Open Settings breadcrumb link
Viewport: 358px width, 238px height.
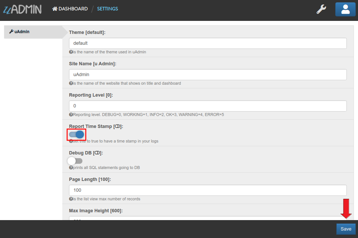point(107,9)
